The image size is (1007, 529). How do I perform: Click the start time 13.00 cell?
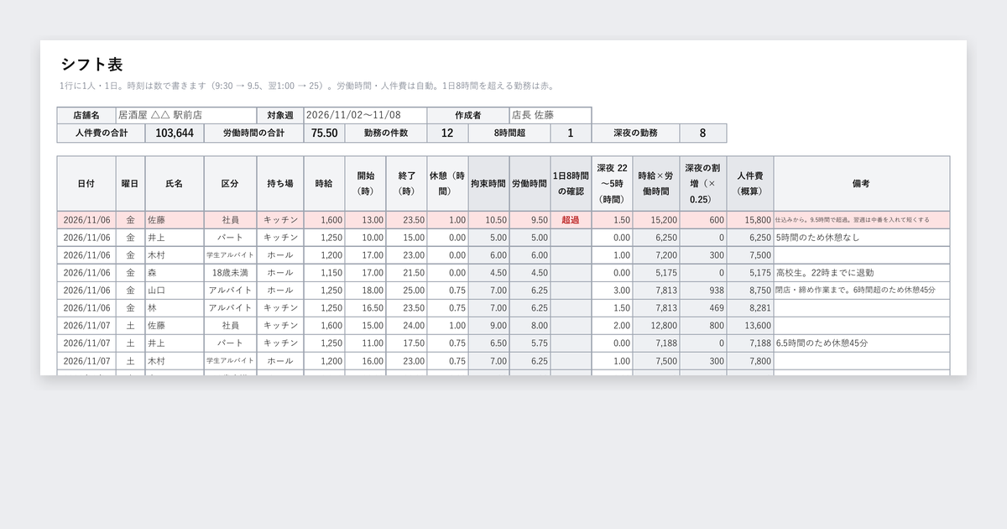click(365, 220)
